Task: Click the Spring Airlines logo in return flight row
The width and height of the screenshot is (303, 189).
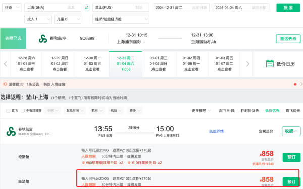Action: 11,131
